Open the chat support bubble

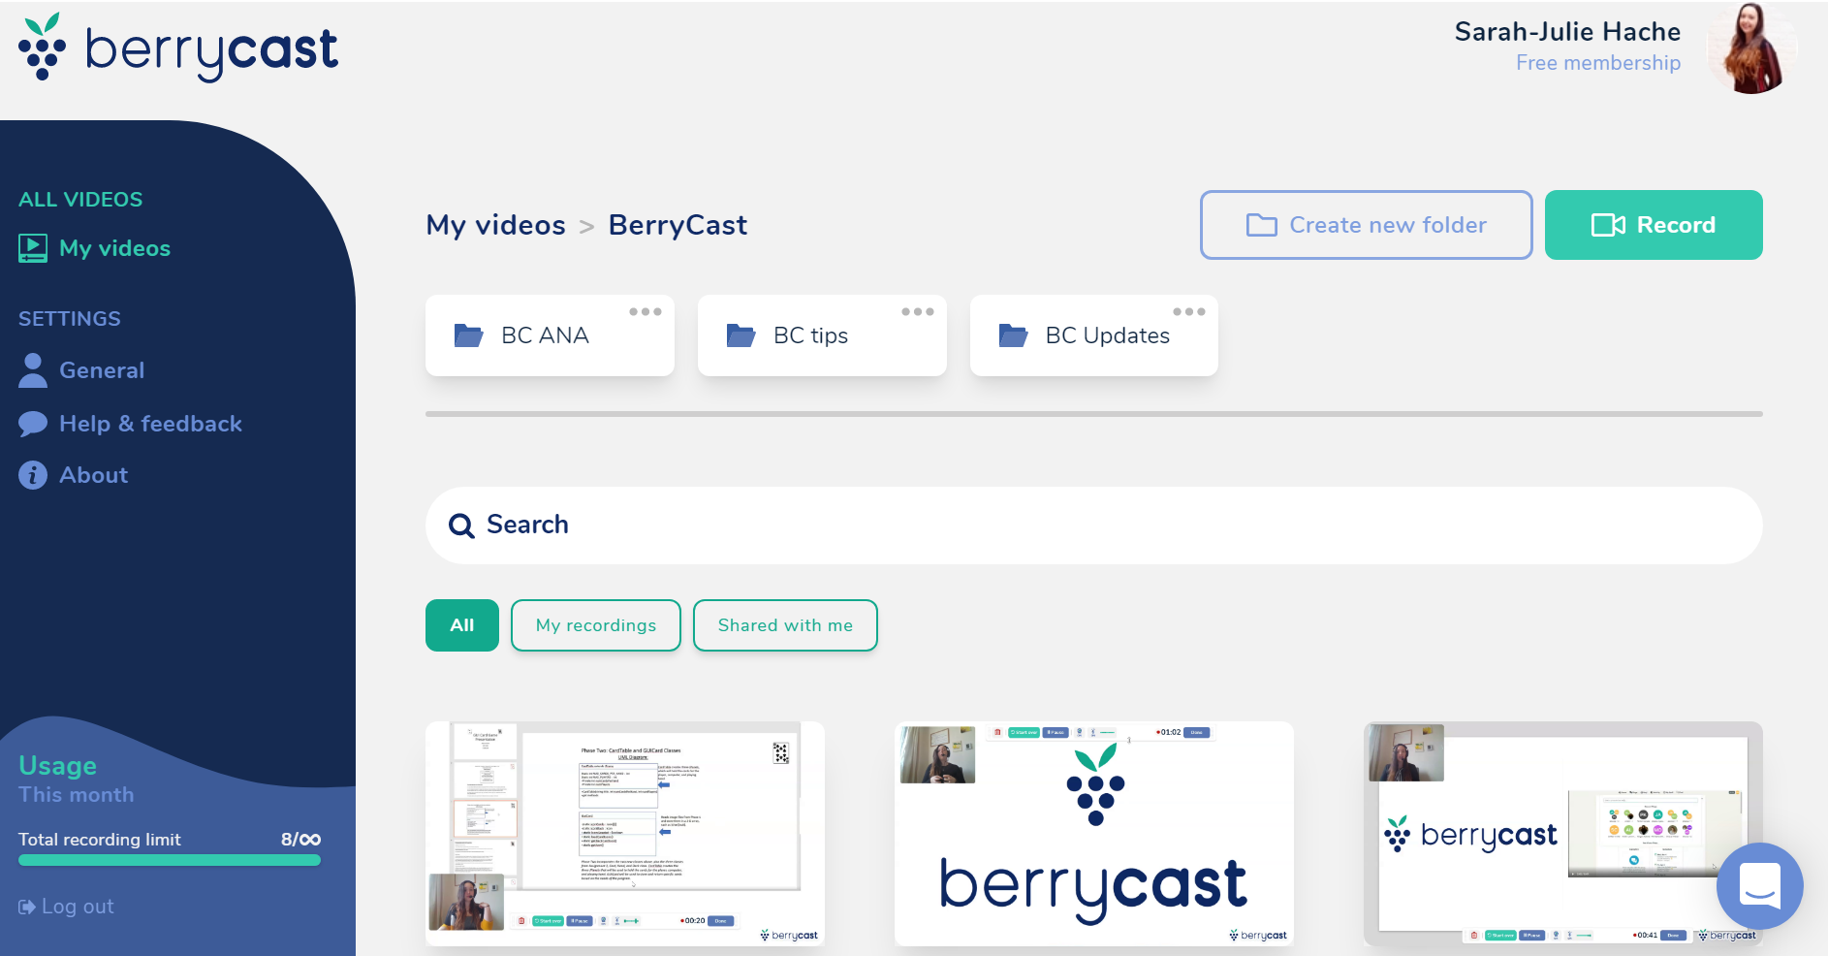coord(1758,885)
